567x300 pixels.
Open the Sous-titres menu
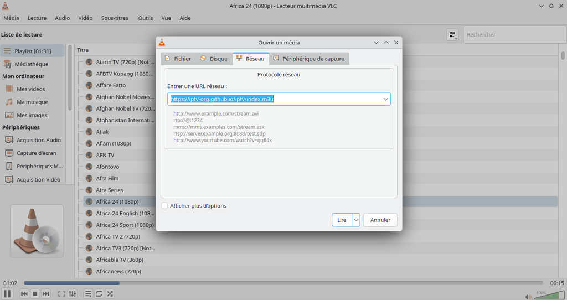[x=115, y=18]
